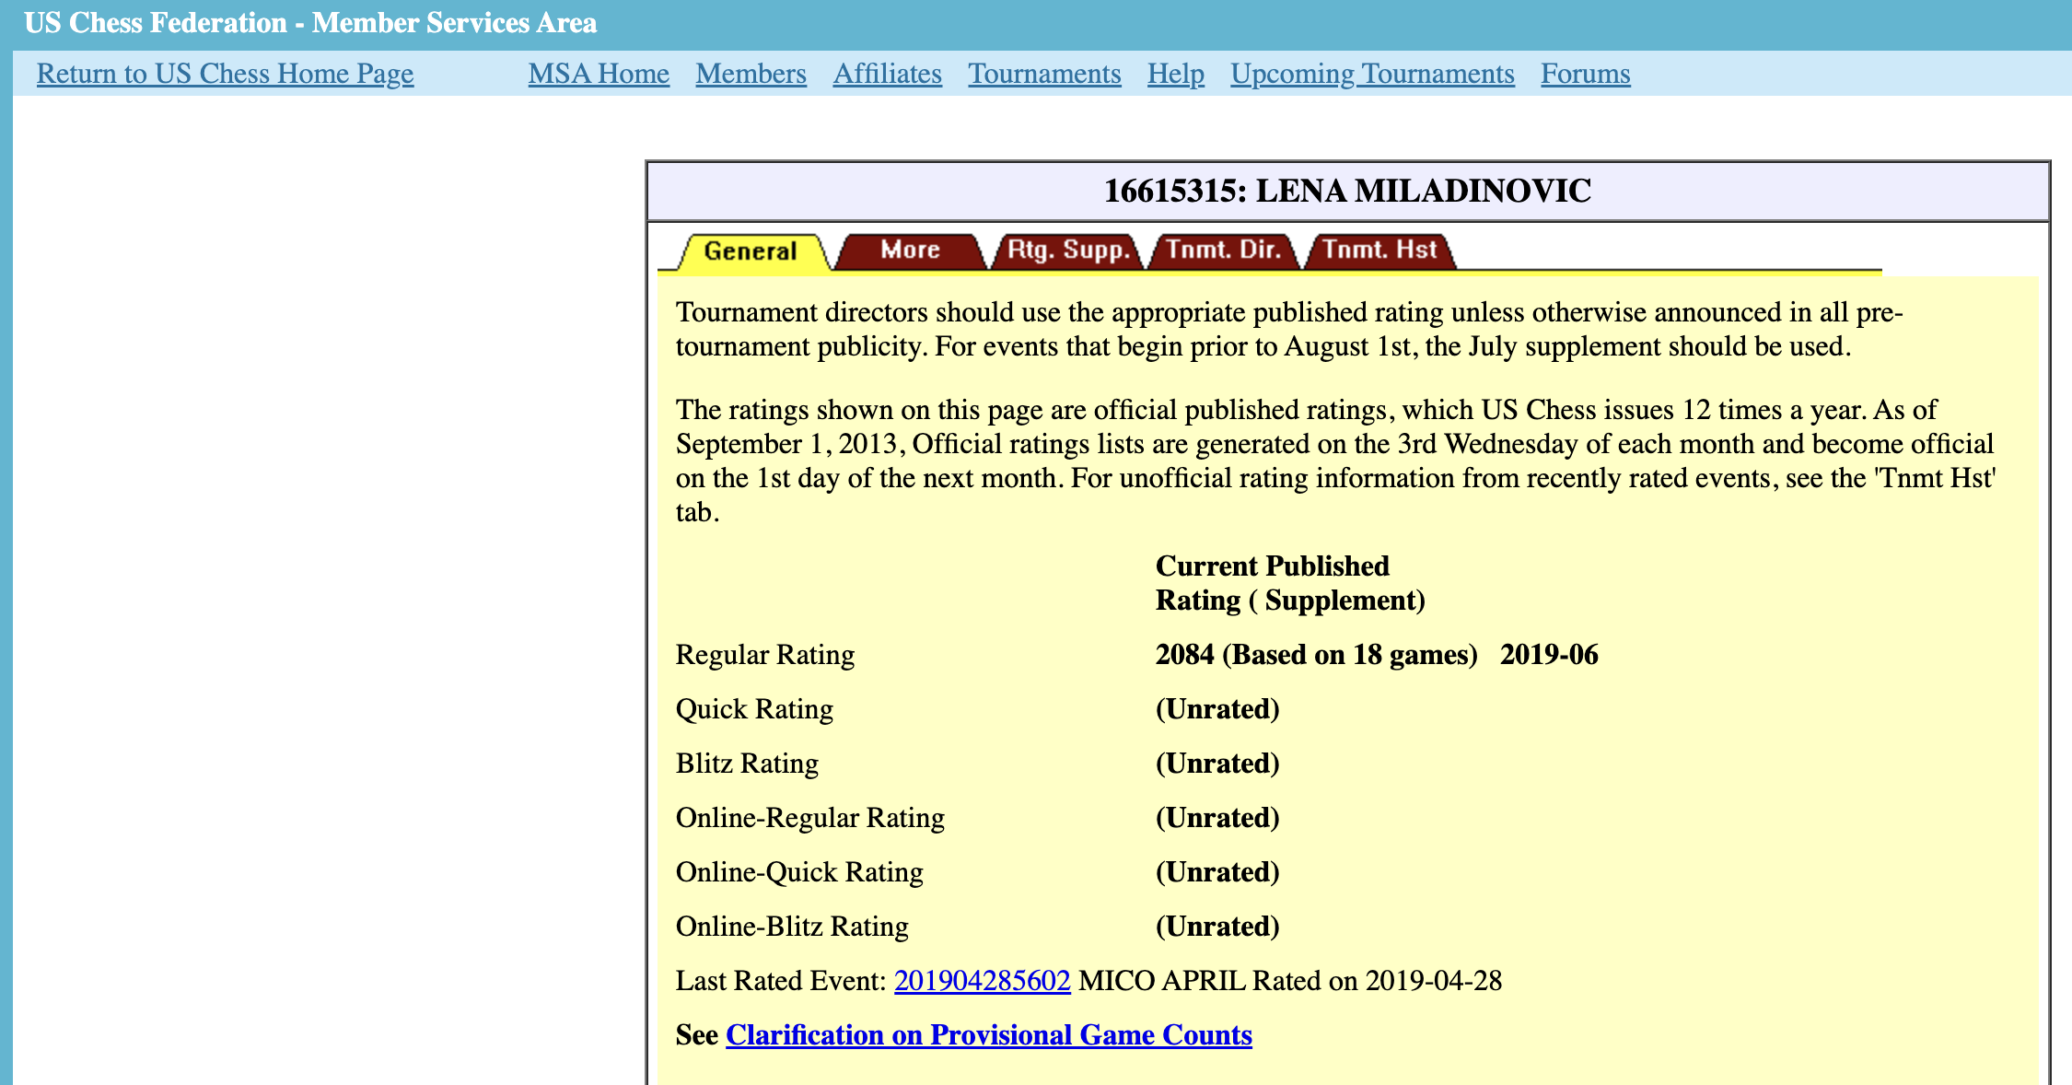
Task: Go to MSA Home
Action: coord(599,74)
